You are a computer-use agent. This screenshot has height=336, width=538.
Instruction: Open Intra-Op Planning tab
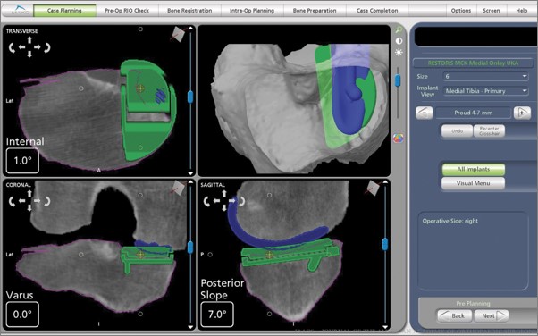tap(252, 11)
